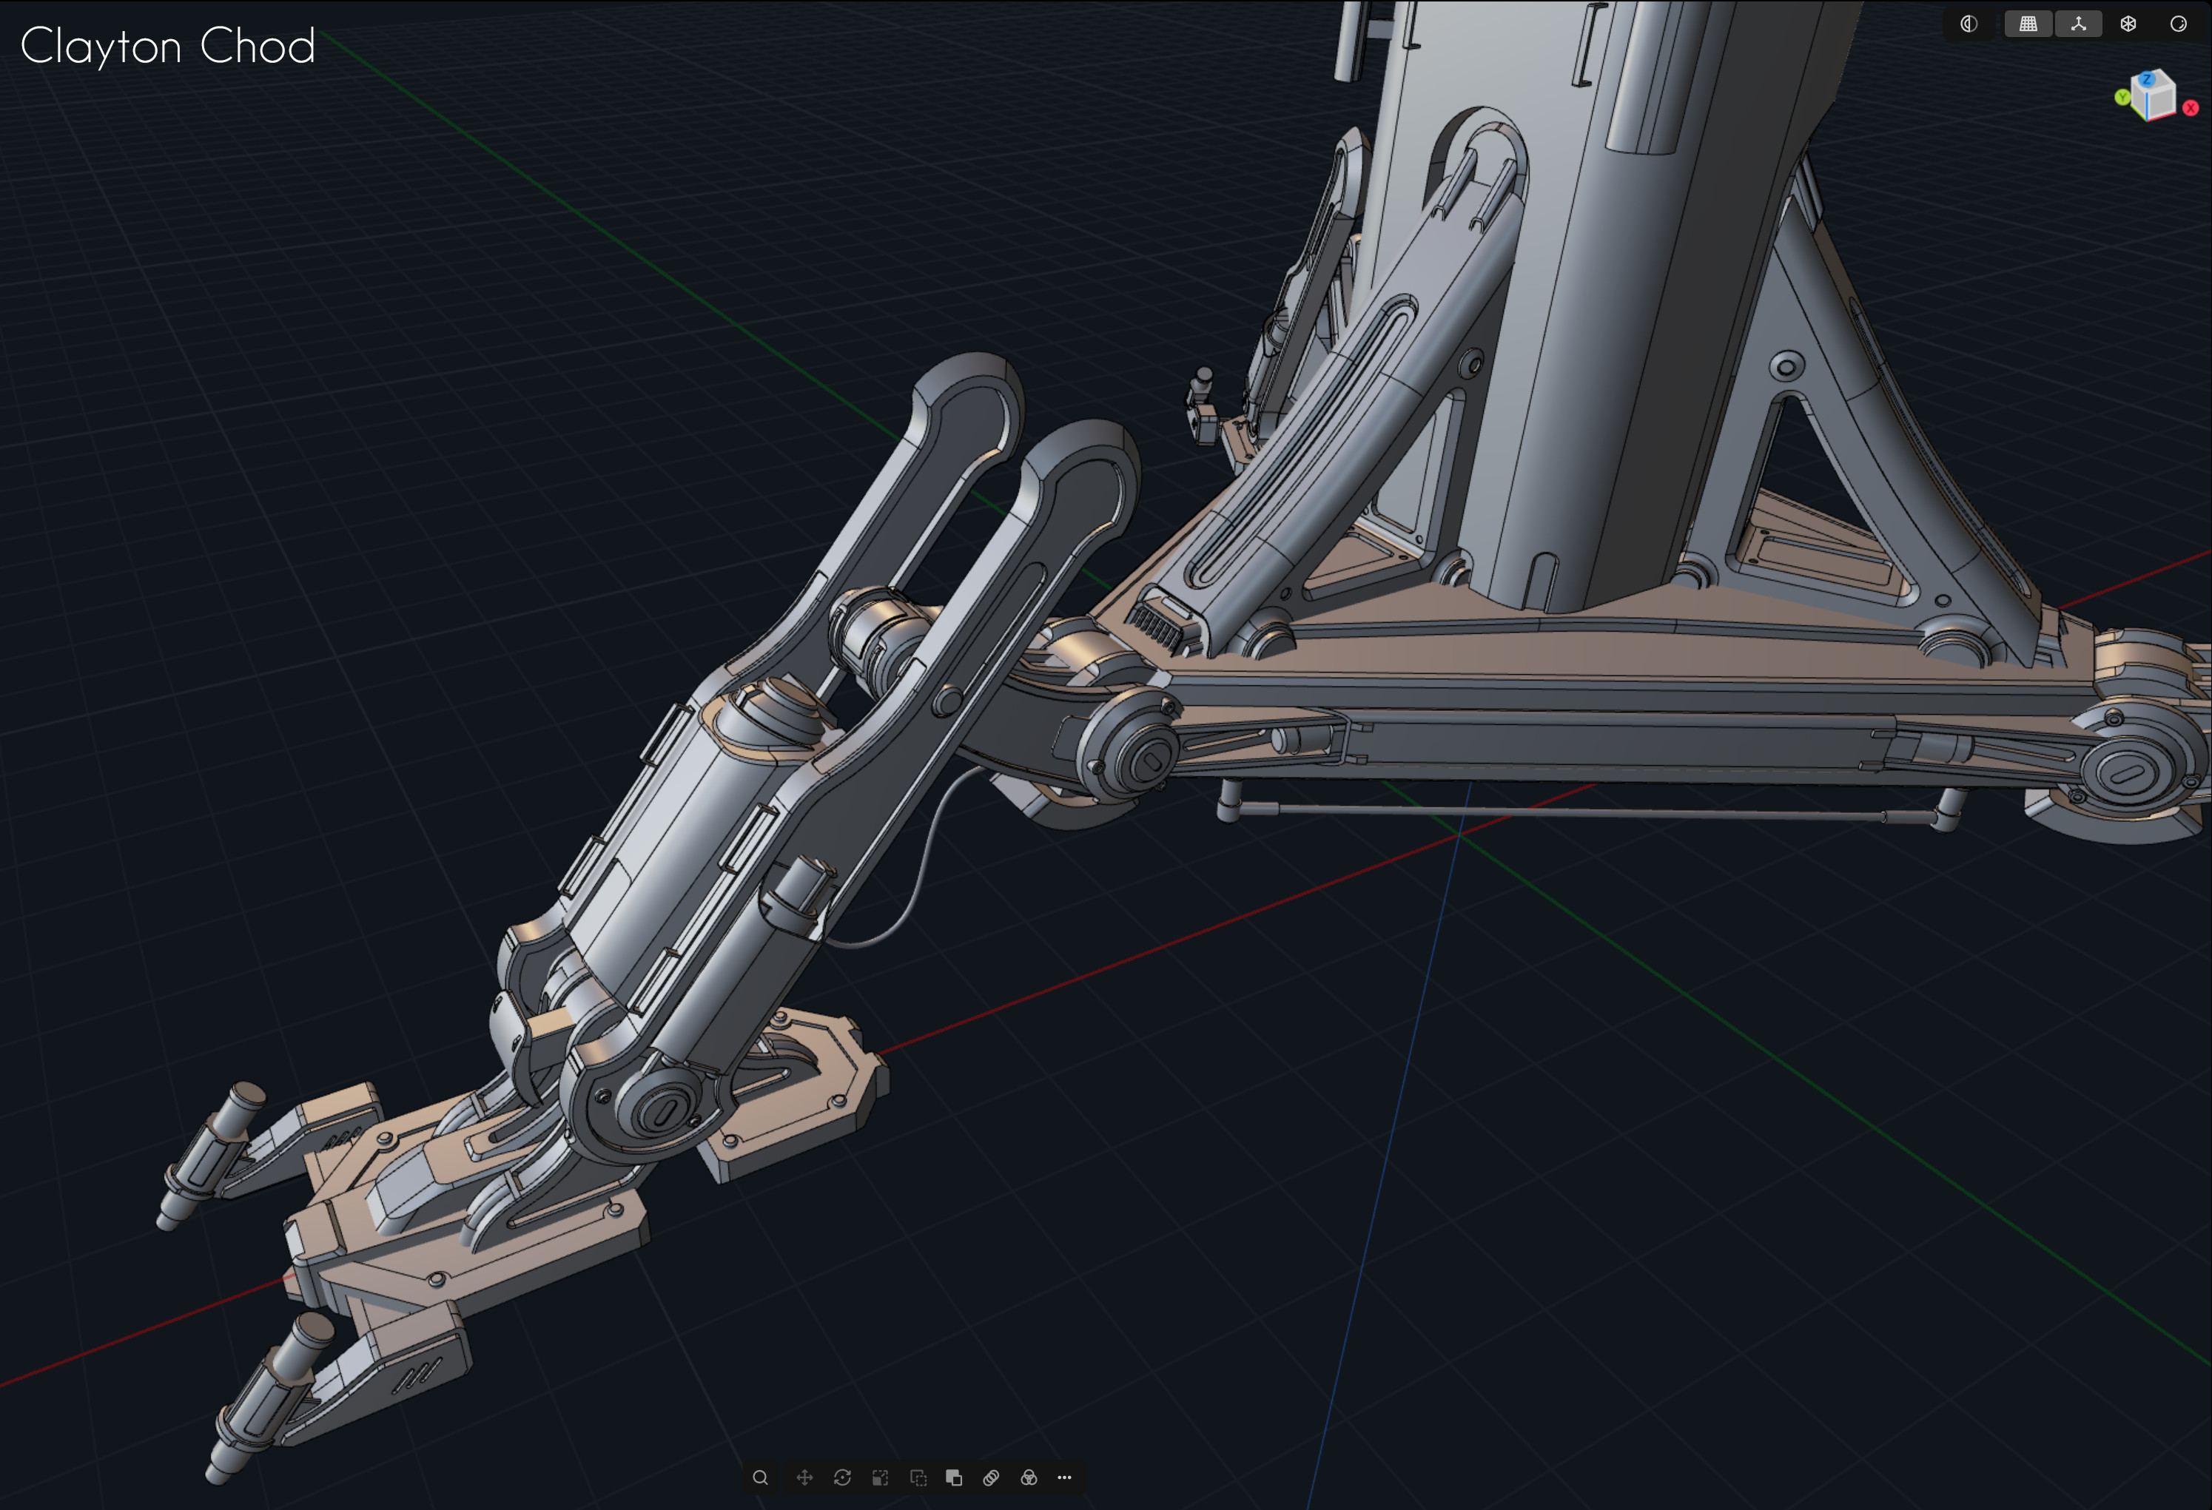This screenshot has height=1510, width=2212.
Task: Click the three overlapping circles icon
Action: pos(1029,1477)
